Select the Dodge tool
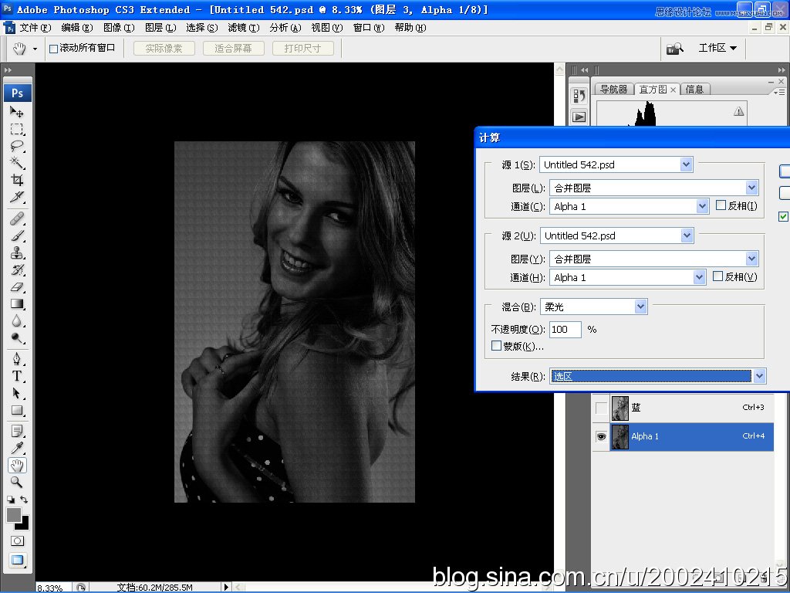 pyautogui.click(x=17, y=338)
